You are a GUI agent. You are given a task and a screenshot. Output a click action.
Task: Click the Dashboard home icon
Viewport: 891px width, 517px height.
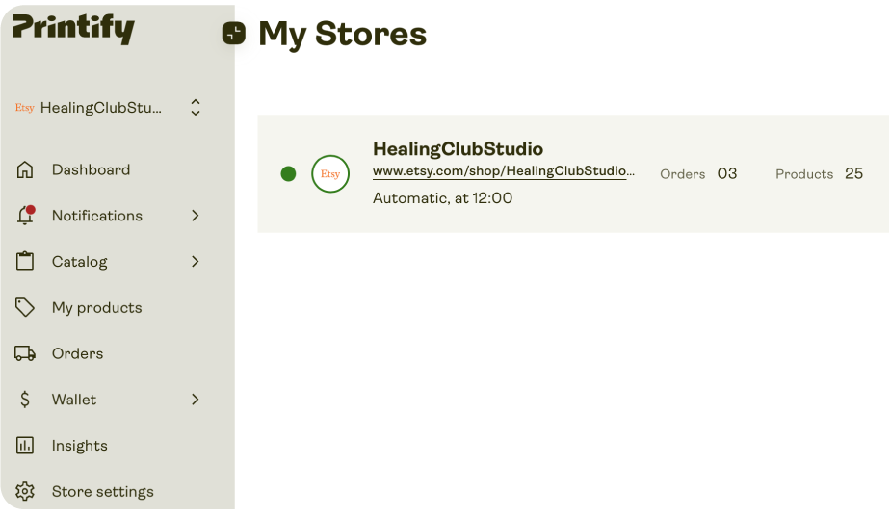[x=24, y=169]
